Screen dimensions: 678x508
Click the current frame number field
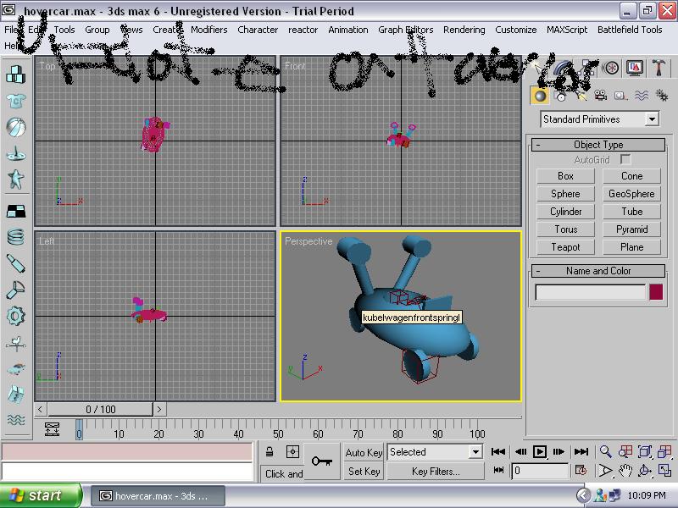(540, 471)
